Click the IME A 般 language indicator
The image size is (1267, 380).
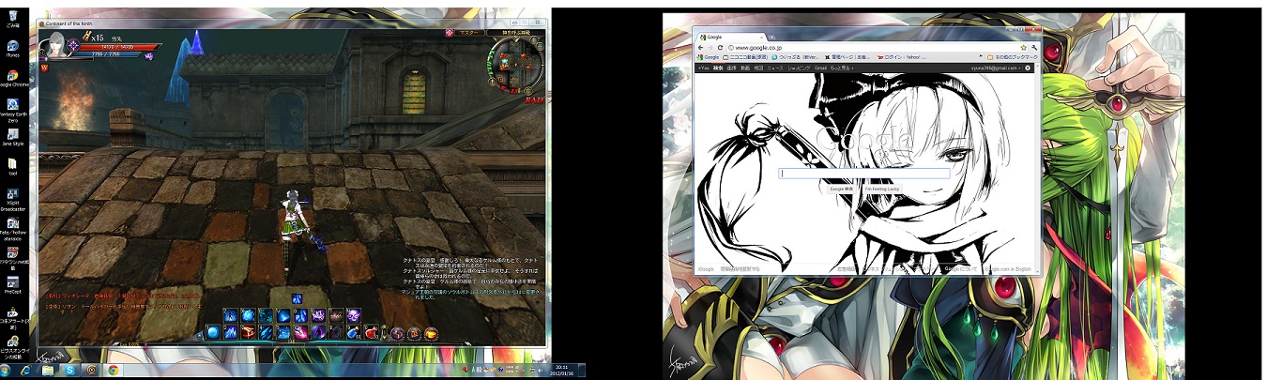pyautogui.click(x=477, y=371)
